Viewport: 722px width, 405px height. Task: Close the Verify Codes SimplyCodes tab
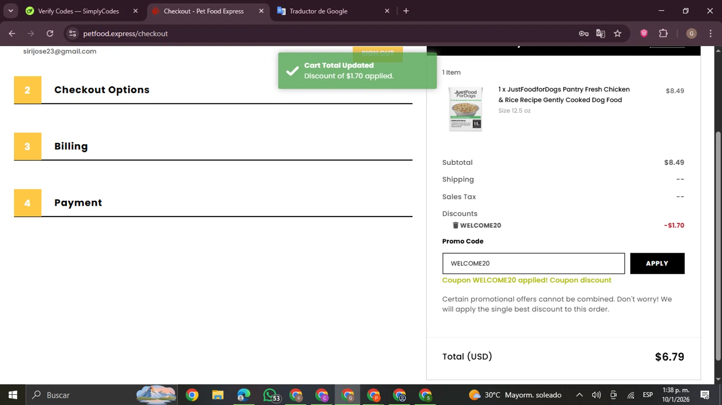[135, 11]
